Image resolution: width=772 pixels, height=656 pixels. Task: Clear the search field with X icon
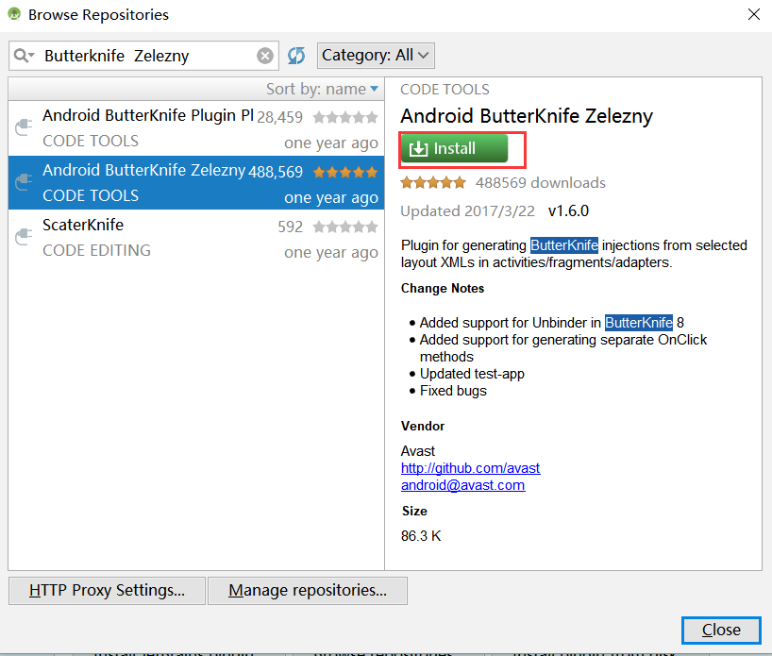[x=265, y=56]
